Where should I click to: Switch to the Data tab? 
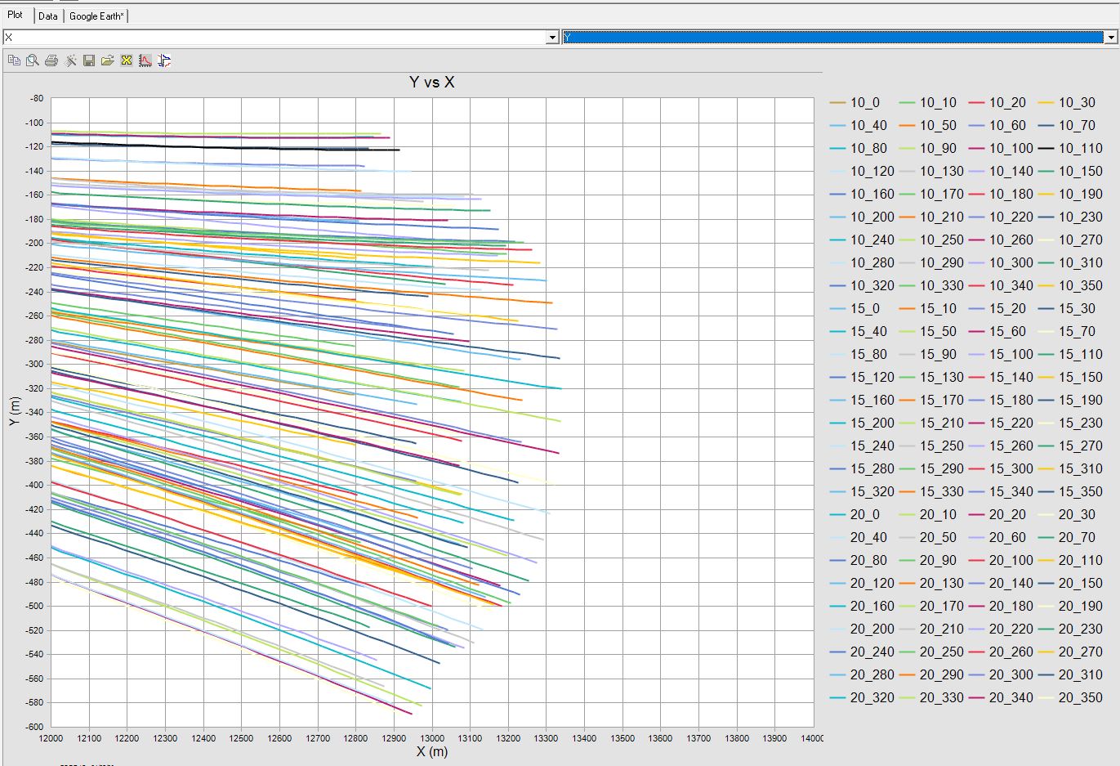[x=48, y=16]
